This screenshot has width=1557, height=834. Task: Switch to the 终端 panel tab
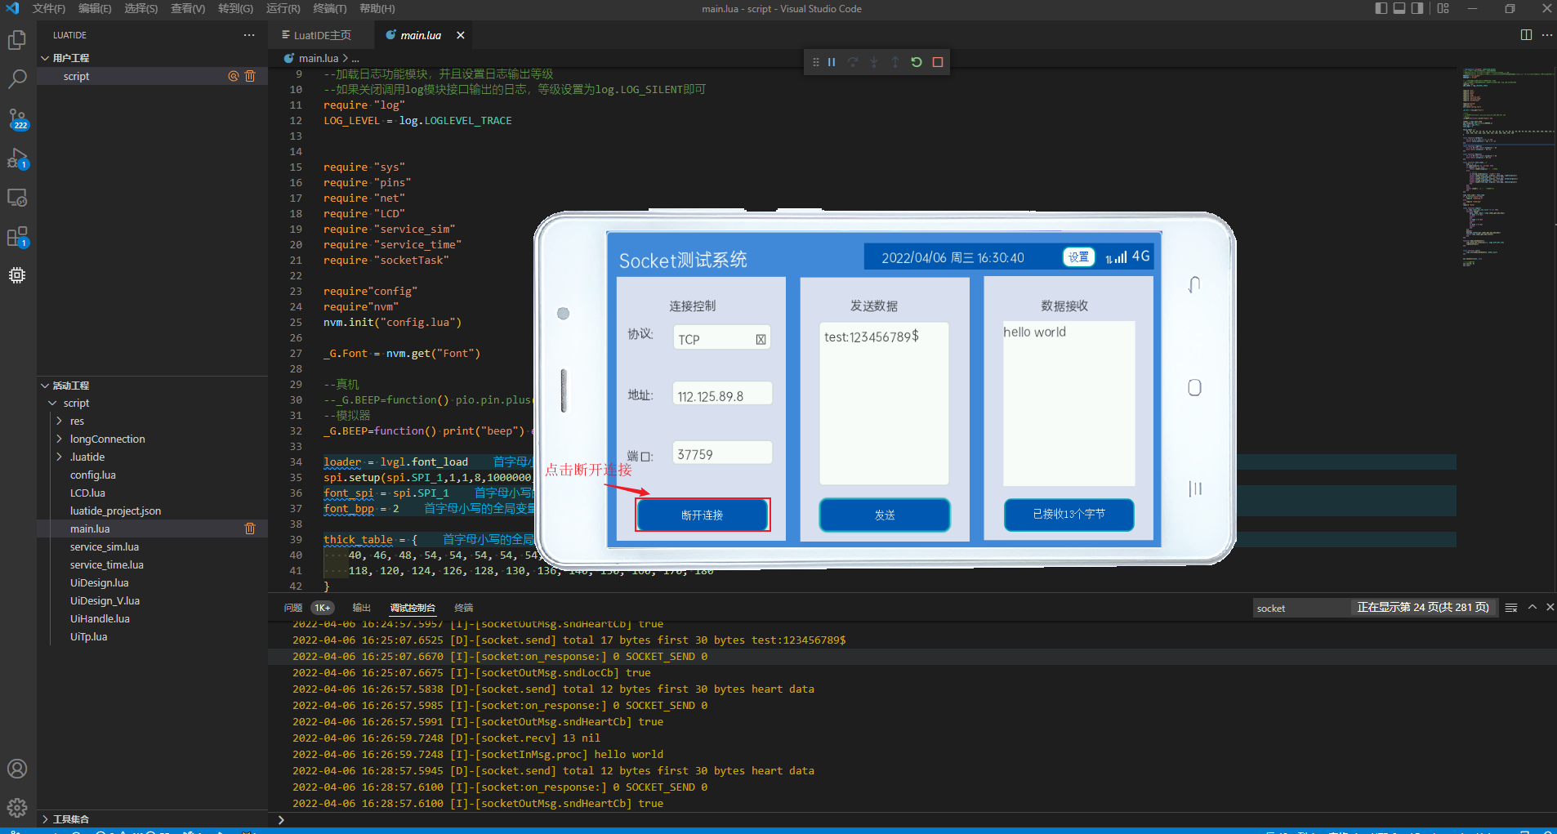(x=463, y=608)
